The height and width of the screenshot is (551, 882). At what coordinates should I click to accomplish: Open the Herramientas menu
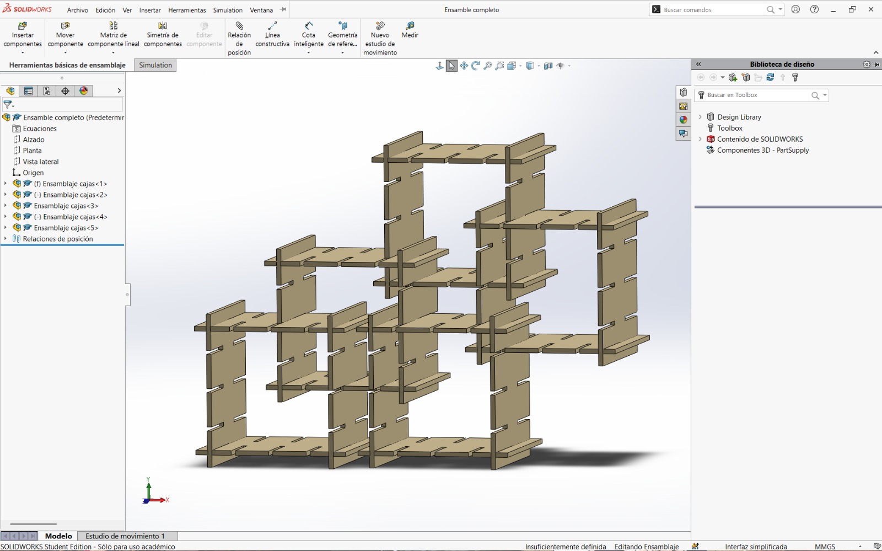point(187,9)
